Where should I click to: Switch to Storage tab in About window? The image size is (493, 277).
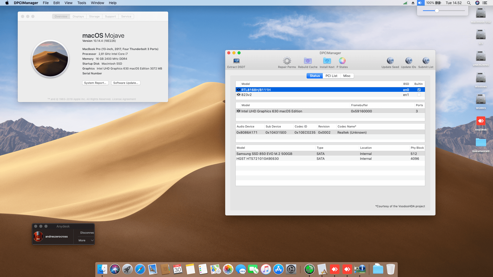click(x=94, y=16)
